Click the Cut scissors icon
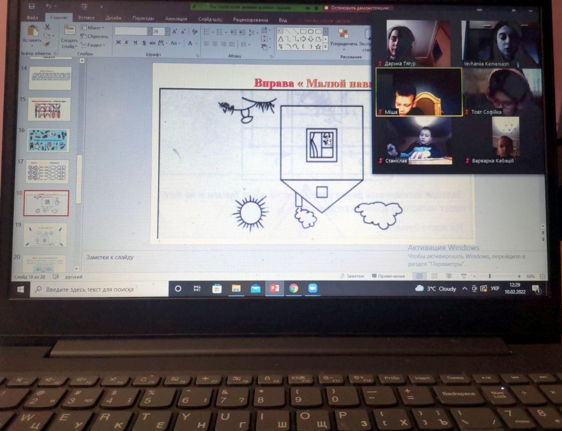562x431 pixels. pos(47,27)
